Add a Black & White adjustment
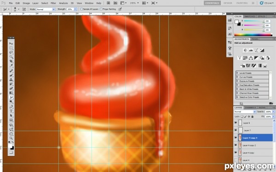 [256, 58]
